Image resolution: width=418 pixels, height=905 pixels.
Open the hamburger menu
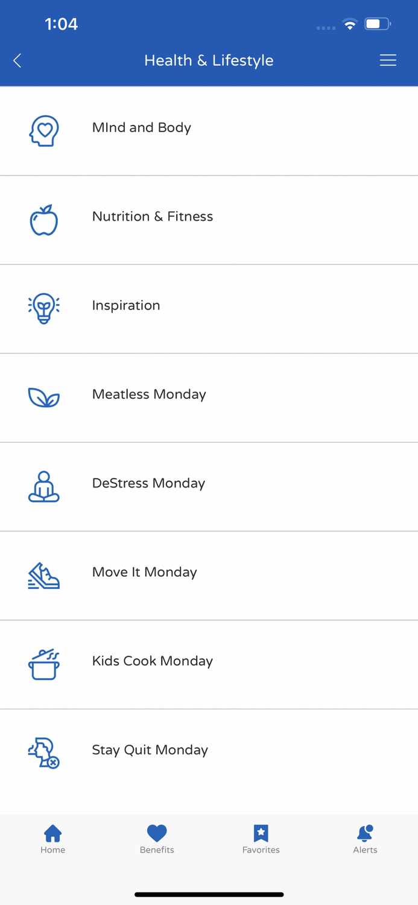pyautogui.click(x=388, y=60)
